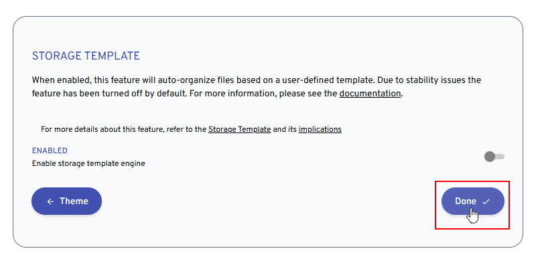Click the Enable storage template engine text

pyautogui.click(x=88, y=164)
